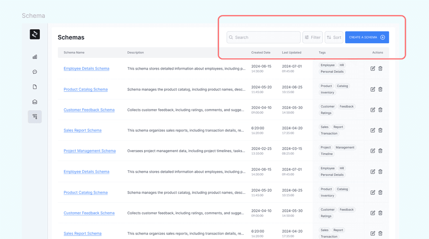The width and height of the screenshot is (429, 239).
Task: Click the Management tag chip
Action: [345, 147]
